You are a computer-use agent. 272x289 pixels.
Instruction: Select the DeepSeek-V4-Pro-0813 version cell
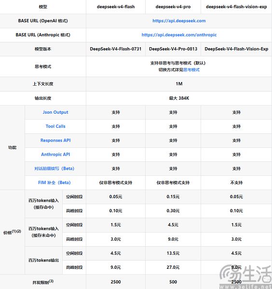tap(173, 49)
